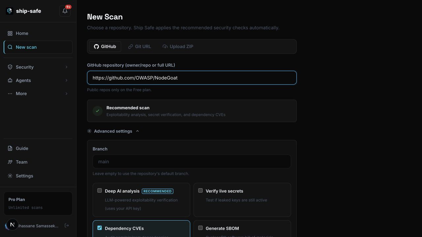The image size is (422, 237).
Task: Click the RECOMMENDED badge
Action: 158,191
